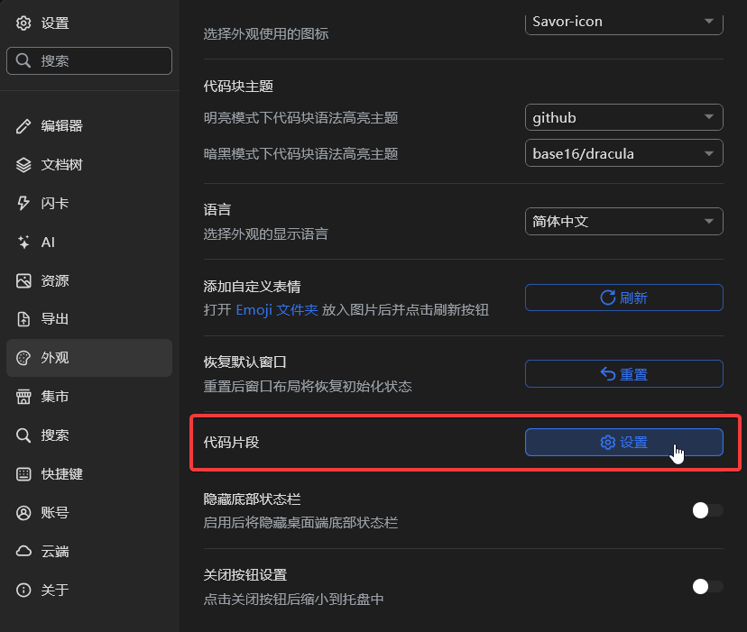Click the refresh arrow icon on 刷新 button
Screen dimensions: 747x632
click(607, 298)
